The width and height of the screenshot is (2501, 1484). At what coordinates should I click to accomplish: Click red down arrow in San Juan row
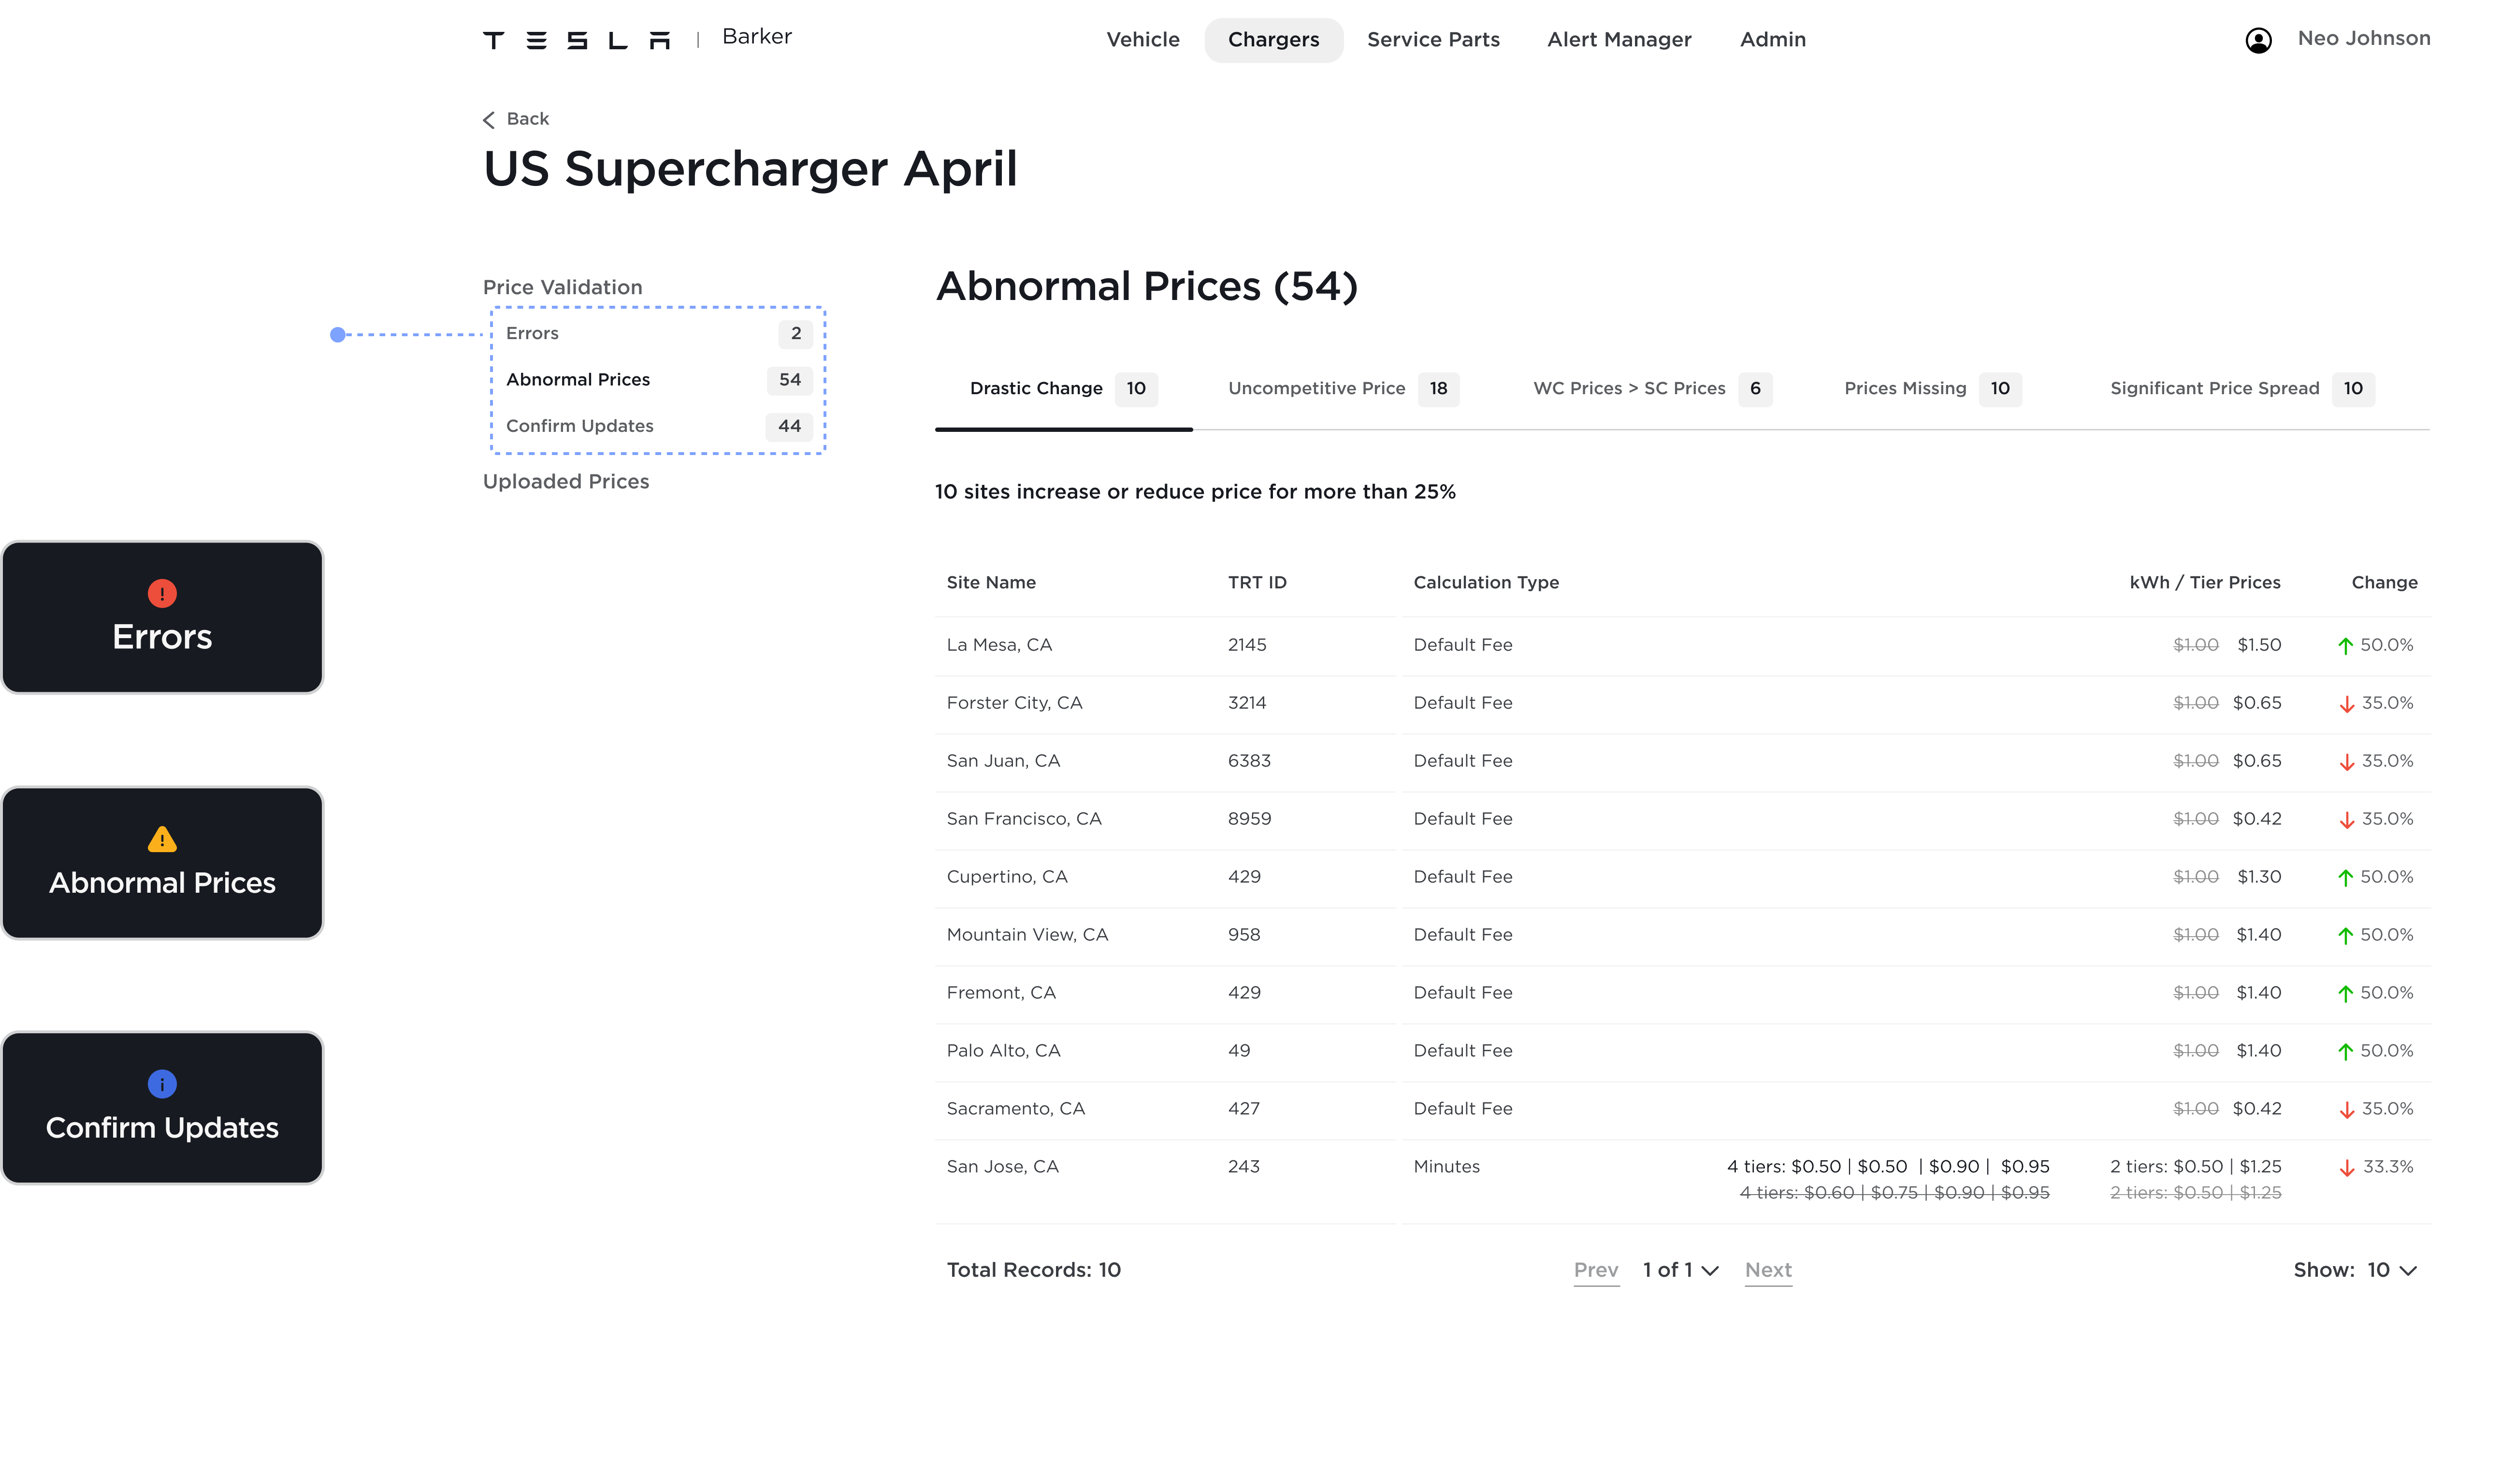[2347, 762]
